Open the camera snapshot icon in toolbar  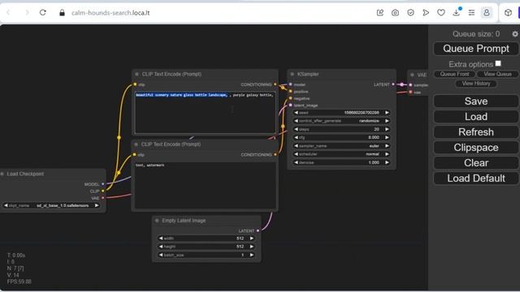pyautogui.click(x=395, y=13)
